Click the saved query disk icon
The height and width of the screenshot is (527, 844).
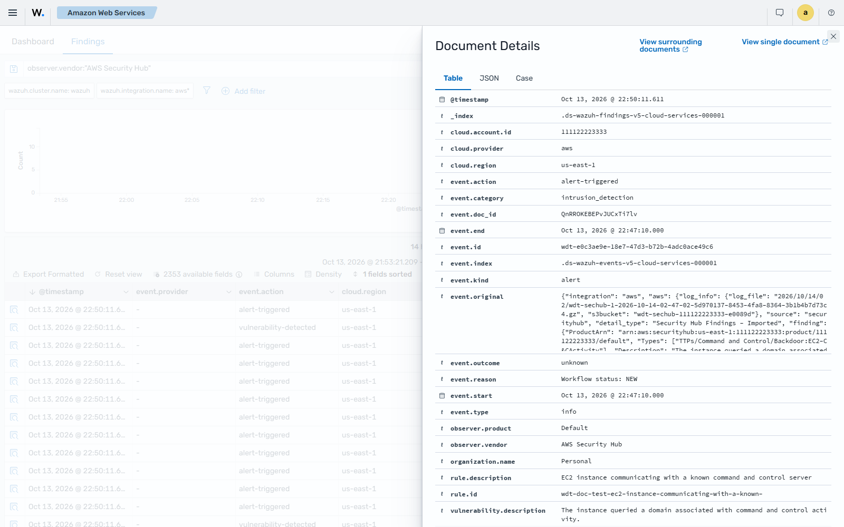tap(14, 69)
